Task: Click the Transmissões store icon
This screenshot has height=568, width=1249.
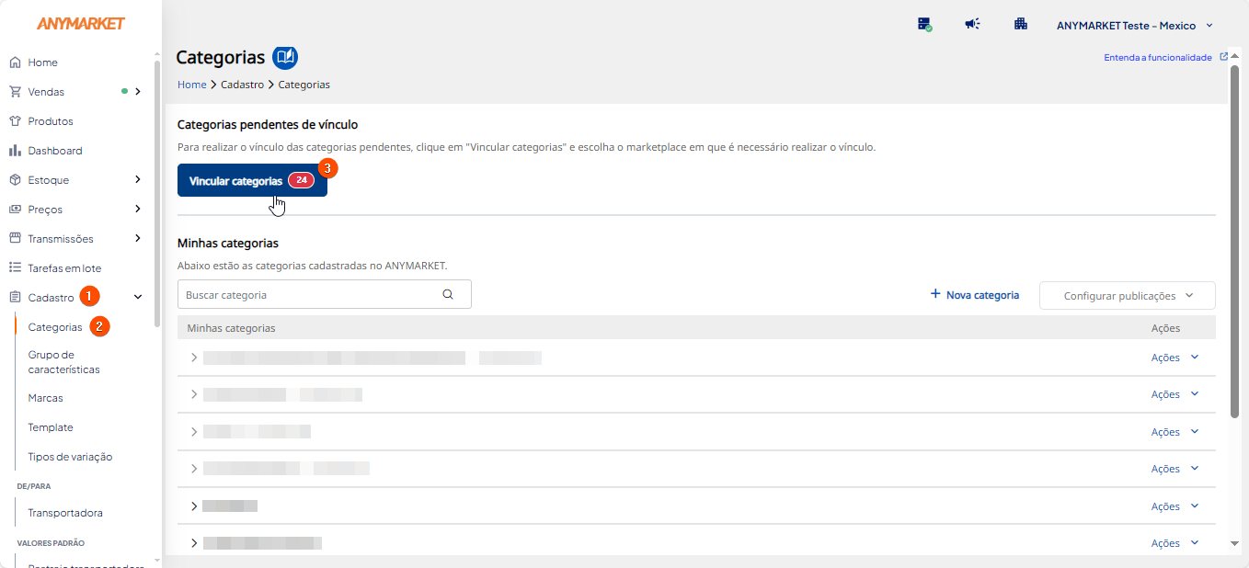Action: 15,239
